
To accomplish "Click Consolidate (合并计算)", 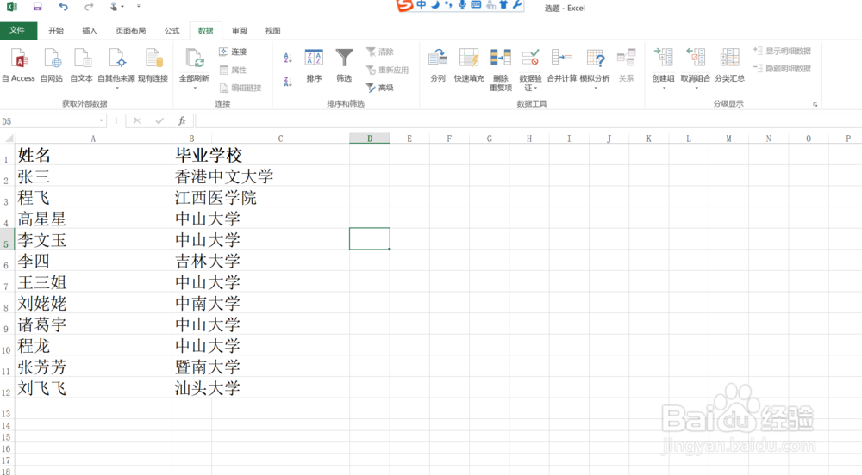I will point(562,65).
